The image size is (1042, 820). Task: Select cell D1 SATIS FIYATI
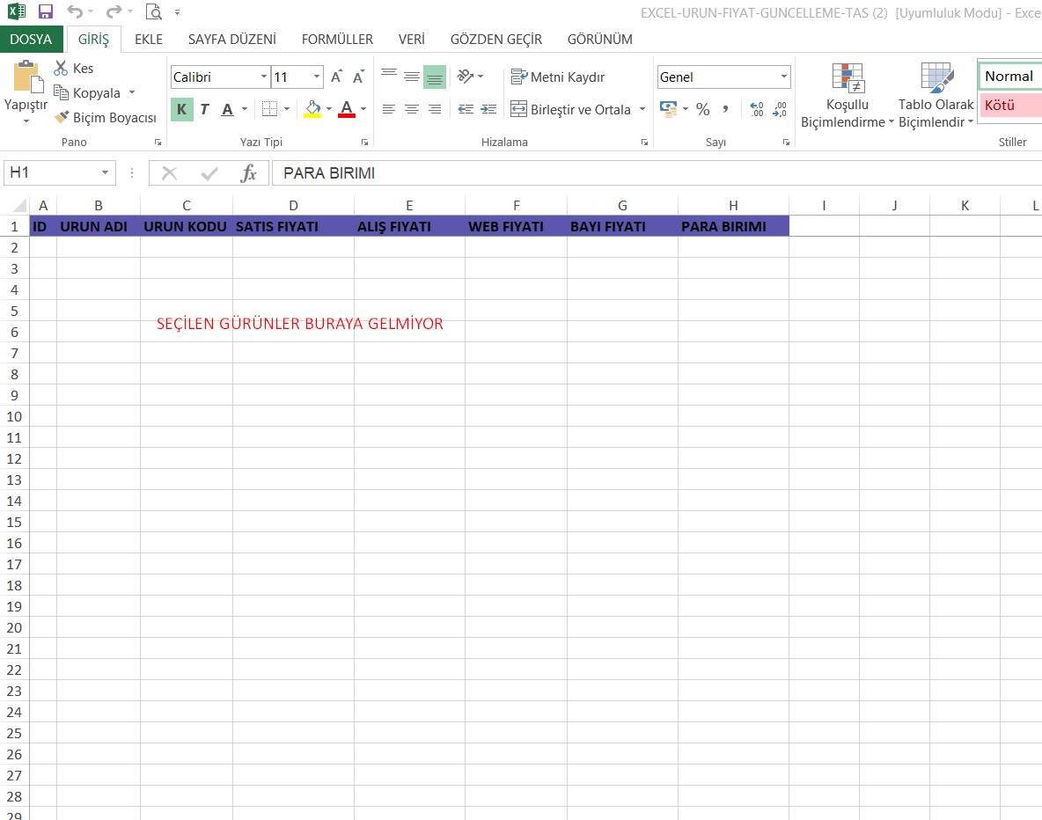[x=293, y=227]
